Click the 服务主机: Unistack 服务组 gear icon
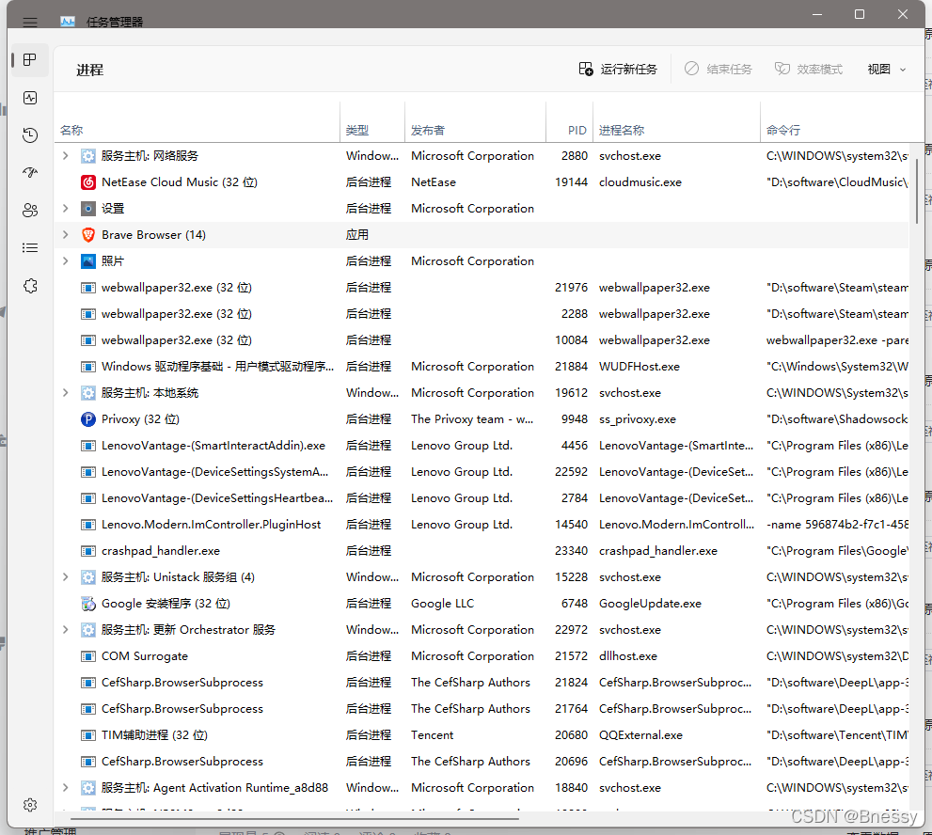Screen dimensions: 932x835 88,577
